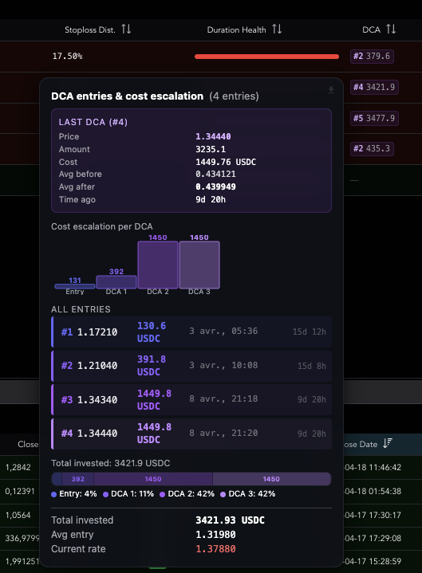Open DCA badge #2 435.3
This screenshot has width=422, height=573.
372,149
